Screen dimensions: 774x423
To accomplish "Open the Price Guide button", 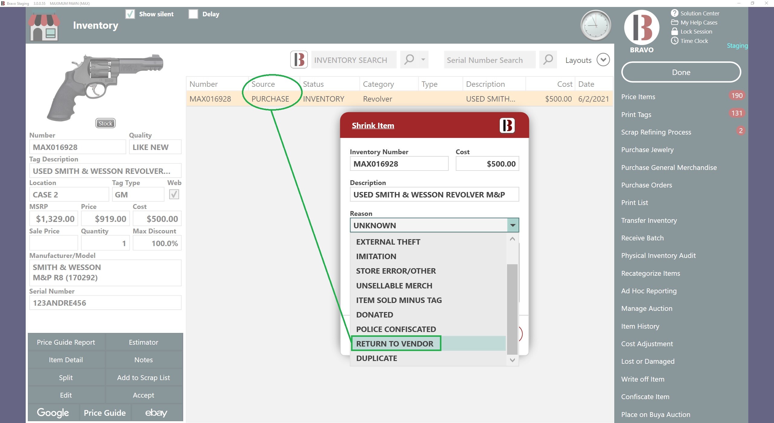I will pos(105,412).
